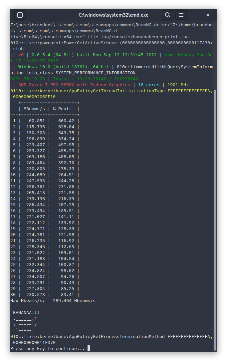Click the 115.735 value in row 2
Screen dimensions: 227x363
tap(36, 127)
